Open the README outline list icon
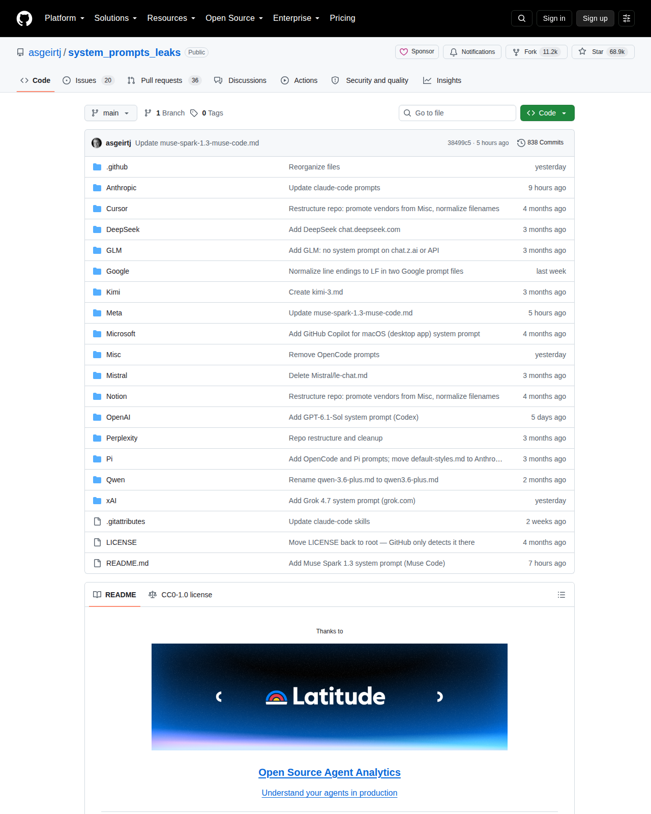This screenshot has height=814, width=651. [561, 595]
